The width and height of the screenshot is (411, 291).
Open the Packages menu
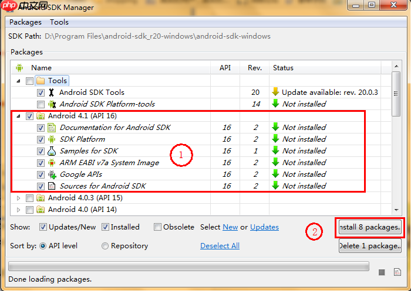click(x=25, y=22)
